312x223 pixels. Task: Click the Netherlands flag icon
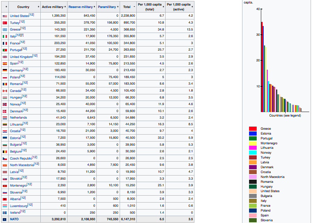(x=5, y=118)
